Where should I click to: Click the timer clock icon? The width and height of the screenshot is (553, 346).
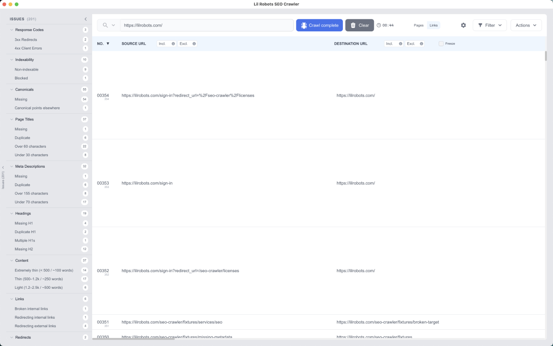[x=379, y=25]
